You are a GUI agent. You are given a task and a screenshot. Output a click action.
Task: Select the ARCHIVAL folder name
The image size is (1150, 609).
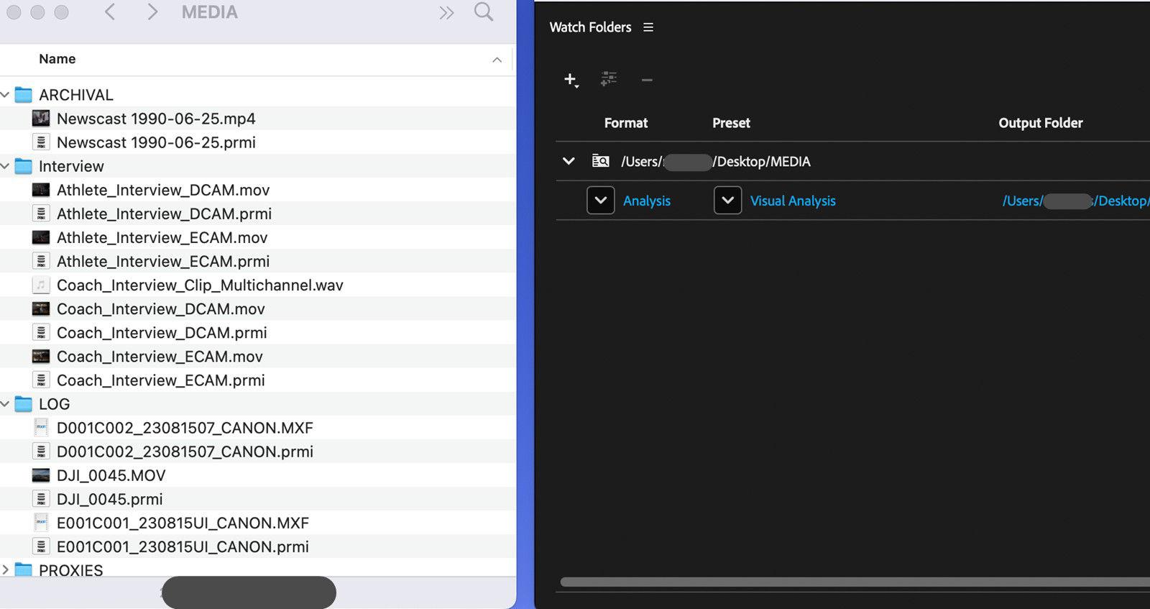76,95
